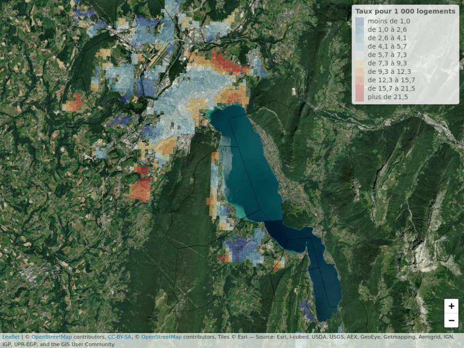The image size is (464, 348).
Task: Choose the 'de 12,3 à 15,7' legend swatch
Action: (x=360, y=80)
